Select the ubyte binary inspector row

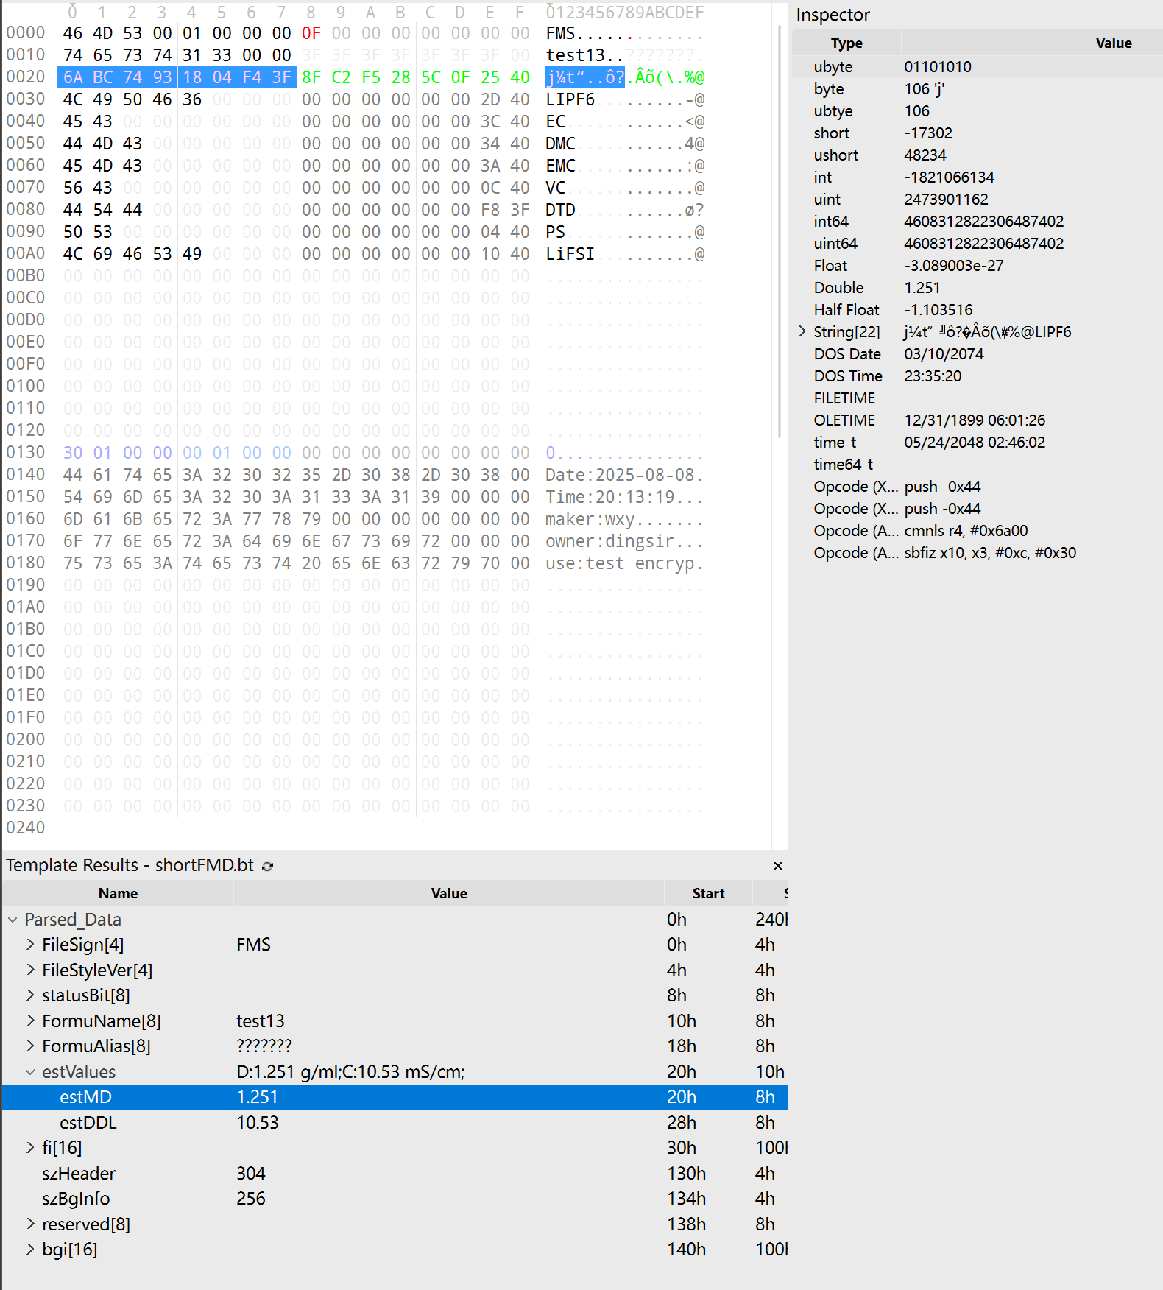point(978,67)
